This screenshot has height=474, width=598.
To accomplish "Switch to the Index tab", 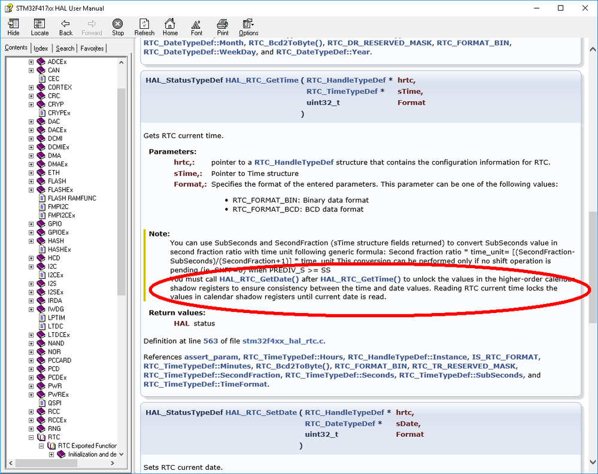I will pyautogui.click(x=41, y=48).
